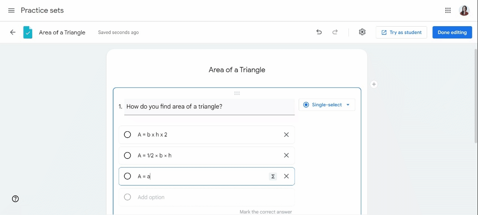
Task: Open practice set settings gear
Action: pos(362,32)
